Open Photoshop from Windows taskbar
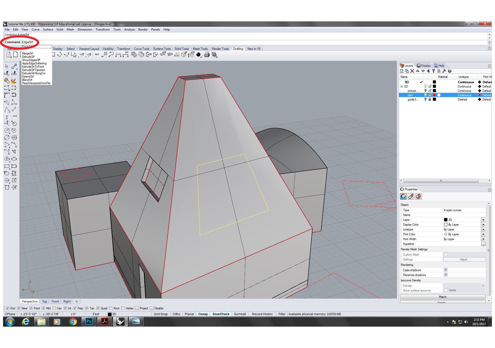This screenshot has height=348, width=495. (89, 322)
